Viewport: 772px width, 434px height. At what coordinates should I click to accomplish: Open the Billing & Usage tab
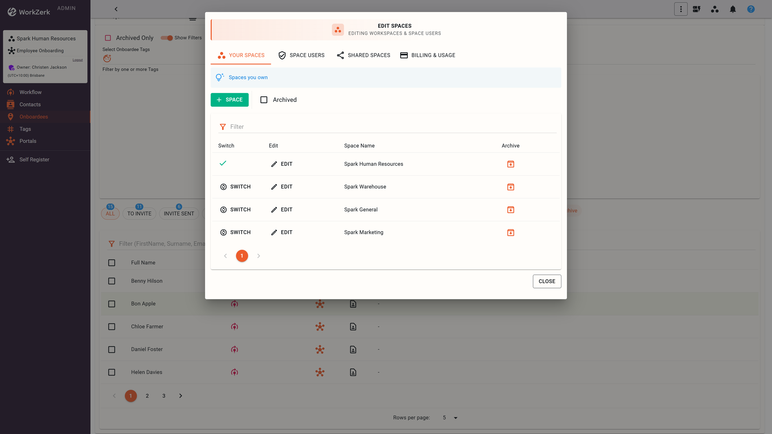tap(428, 55)
